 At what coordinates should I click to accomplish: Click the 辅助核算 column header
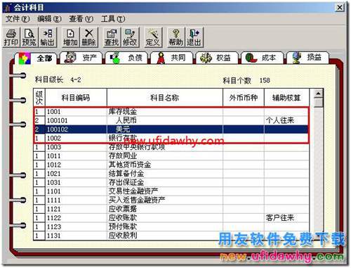pos(286,98)
